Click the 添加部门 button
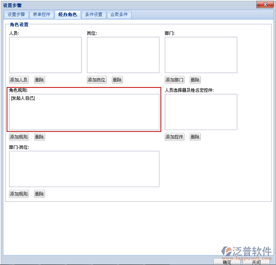The image size is (276, 265). (175, 80)
